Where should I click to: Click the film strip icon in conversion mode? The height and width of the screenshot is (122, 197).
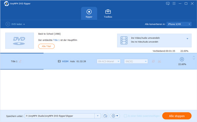(124, 40)
